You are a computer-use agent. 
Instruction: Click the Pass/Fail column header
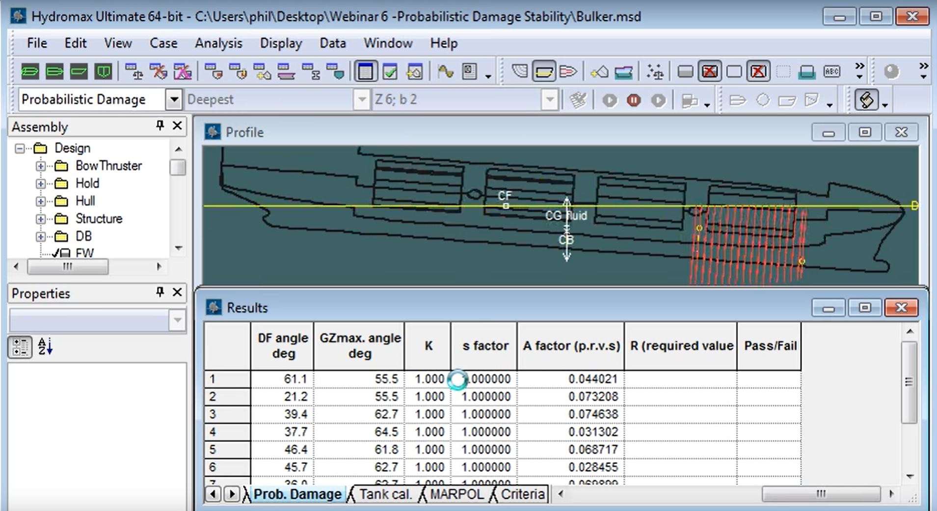(x=770, y=346)
